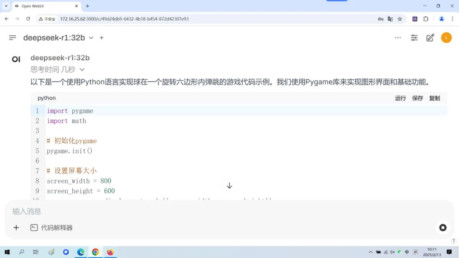
Task: Click the line 'screen_width = 800'
Action: click(x=79, y=181)
